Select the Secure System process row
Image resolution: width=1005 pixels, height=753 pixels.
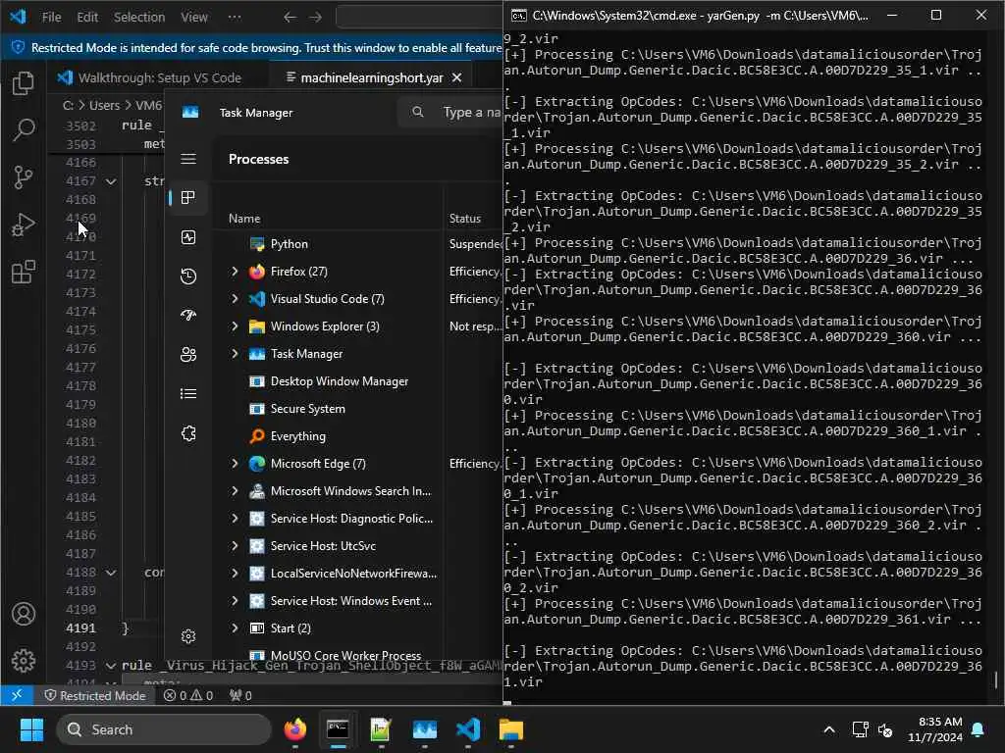[x=359, y=409]
